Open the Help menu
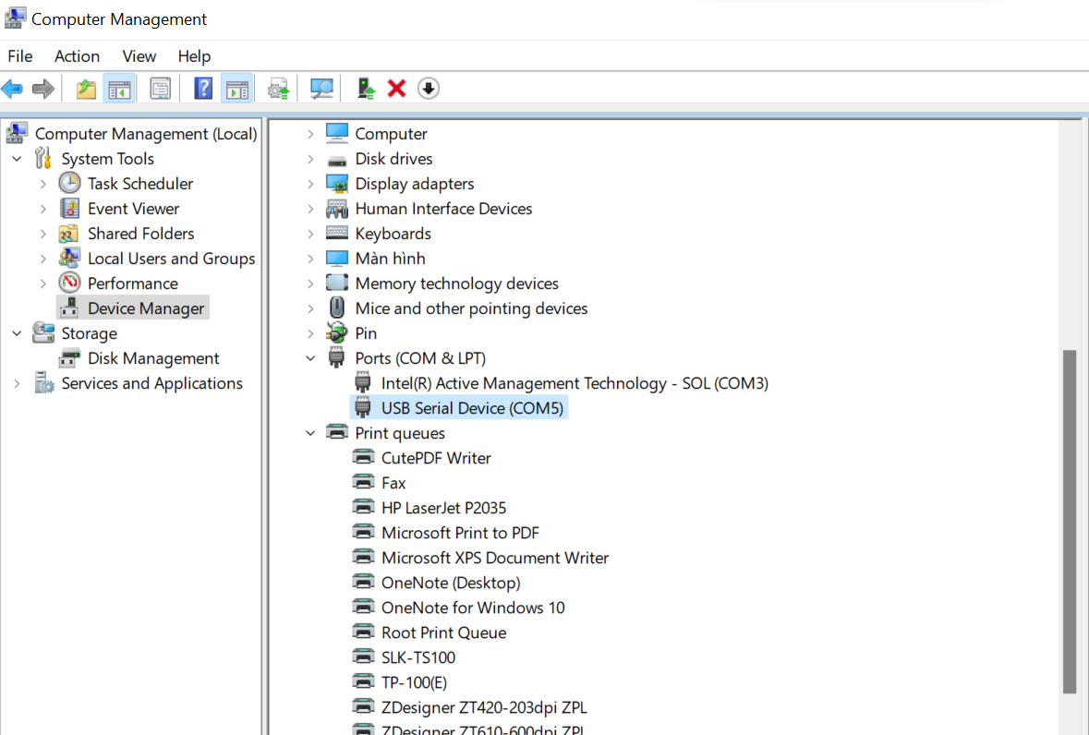The width and height of the screenshot is (1089, 735). pos(194,56)
